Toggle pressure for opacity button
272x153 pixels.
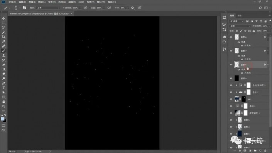click(85, 8)
